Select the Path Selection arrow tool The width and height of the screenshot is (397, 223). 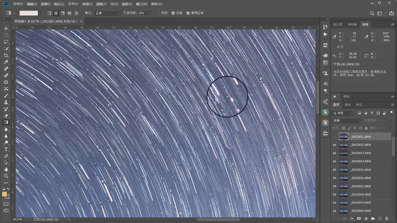6,163
